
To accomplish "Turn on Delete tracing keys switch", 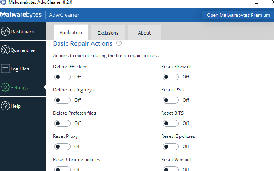I will [x=62, y=100].
